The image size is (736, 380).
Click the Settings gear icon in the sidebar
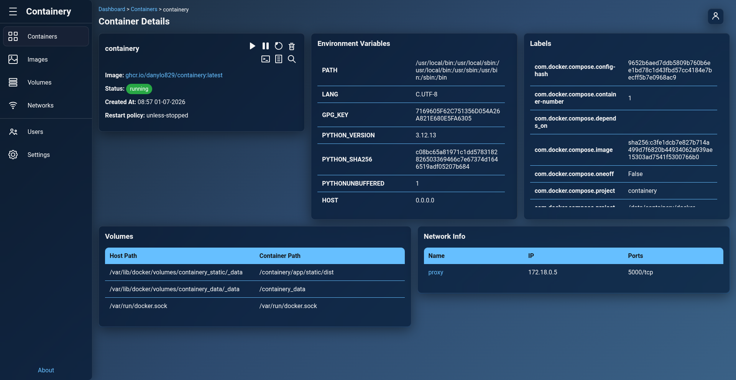[x=13, y=155]
